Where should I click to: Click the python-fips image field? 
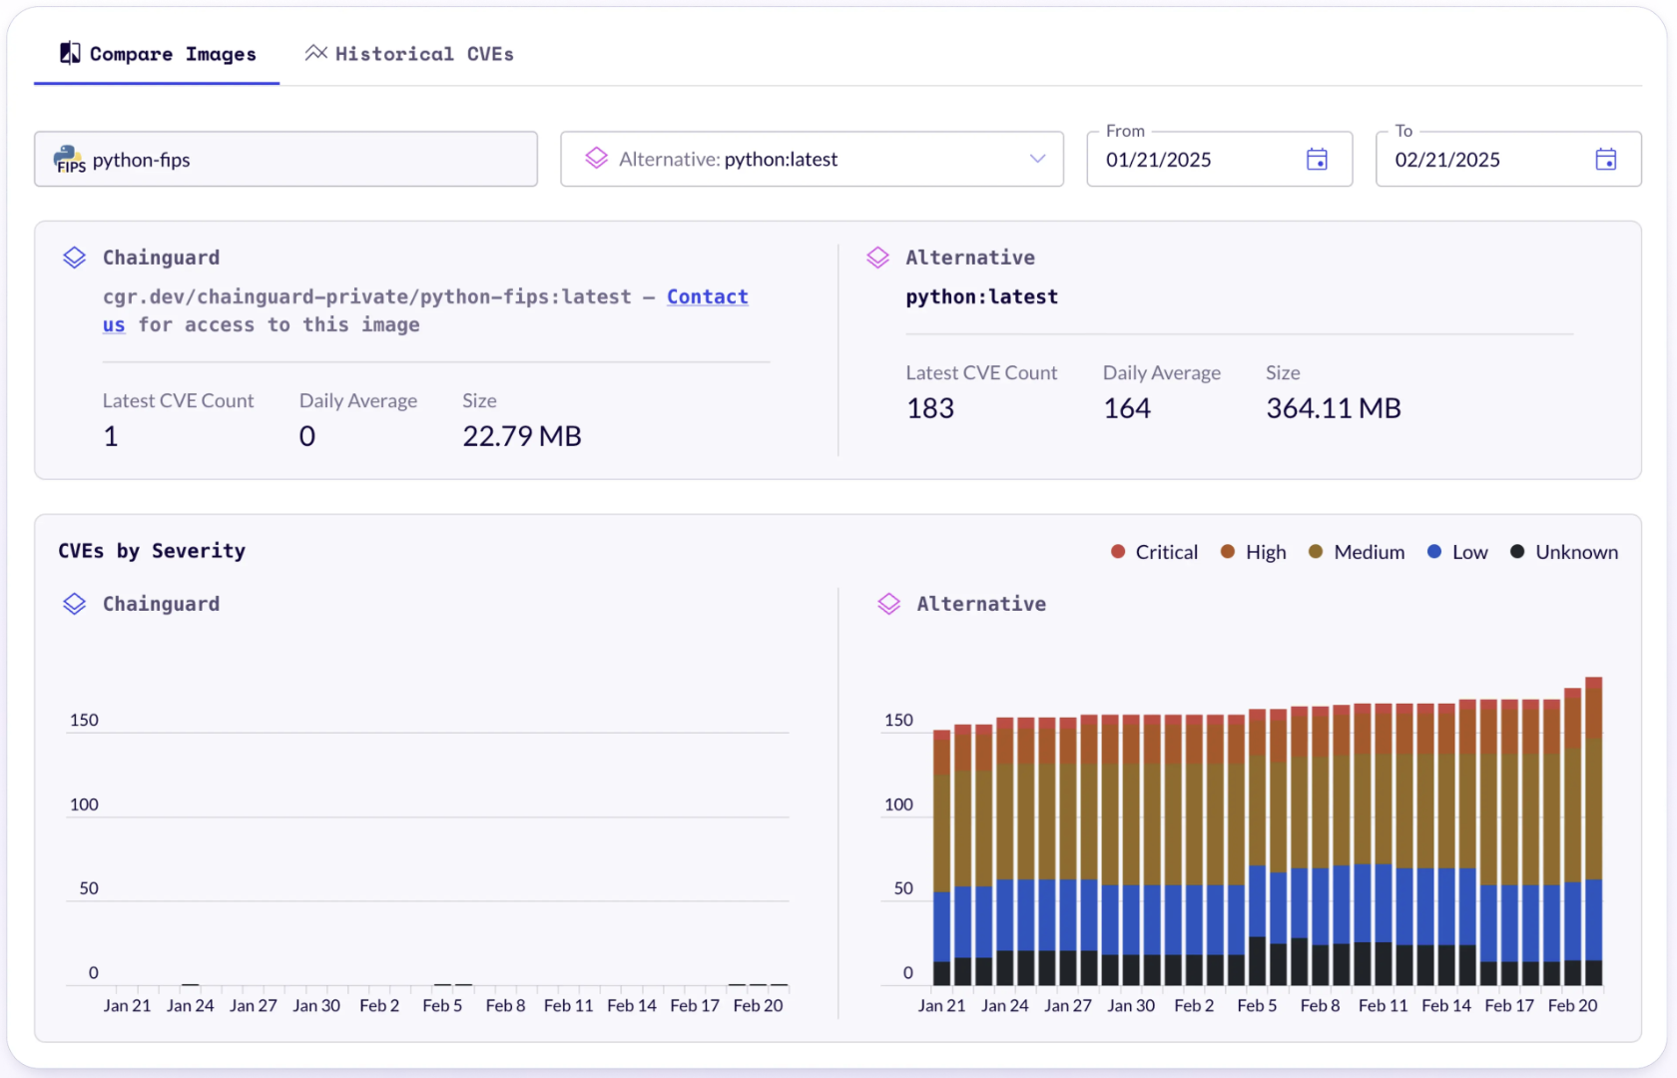click(285, 159)
